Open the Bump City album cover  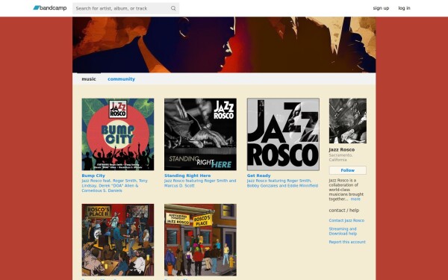point(118,134)
